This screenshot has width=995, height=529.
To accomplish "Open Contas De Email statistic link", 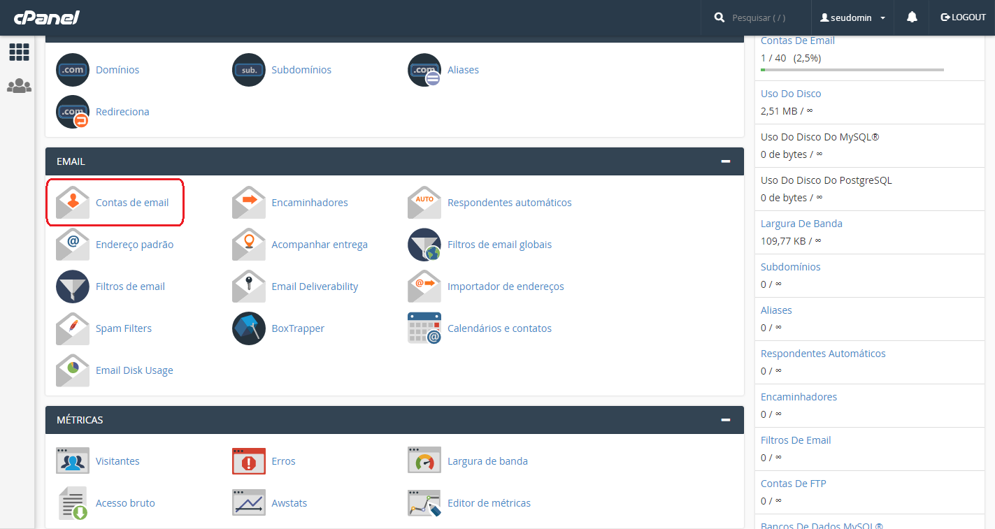I will [x=798, y=41].
